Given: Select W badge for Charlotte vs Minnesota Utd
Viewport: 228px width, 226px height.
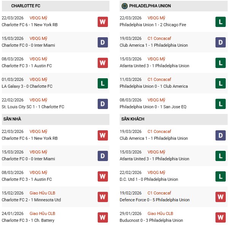Looking at the screenshot, I should tap(103, 197).
